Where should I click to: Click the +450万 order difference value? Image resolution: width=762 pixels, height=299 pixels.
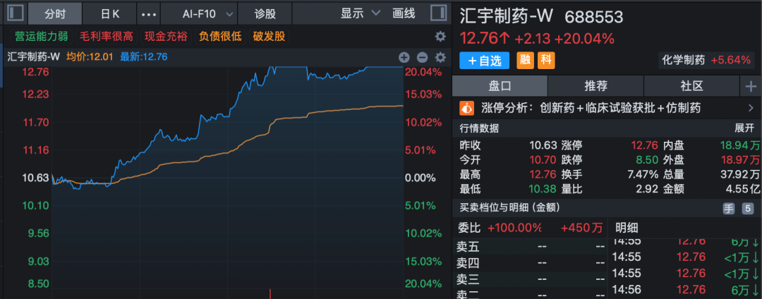pyautogui.click(x=581, y=228)
